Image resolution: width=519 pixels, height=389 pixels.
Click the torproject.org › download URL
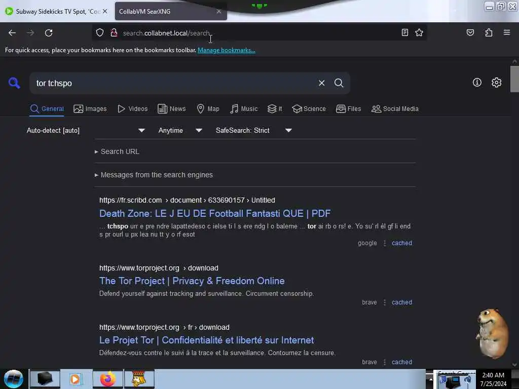159,268
